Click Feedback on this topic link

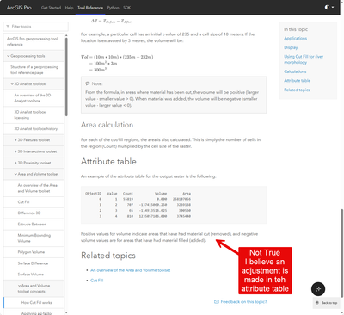point(243,301)
